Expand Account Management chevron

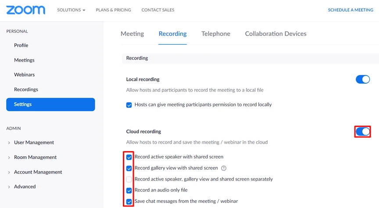tap(9, 172)
